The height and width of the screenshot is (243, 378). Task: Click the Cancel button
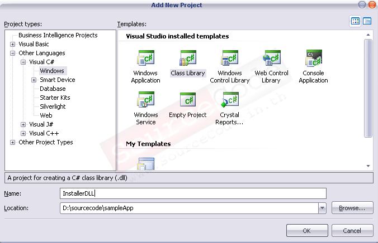click(x=352, y=231)
